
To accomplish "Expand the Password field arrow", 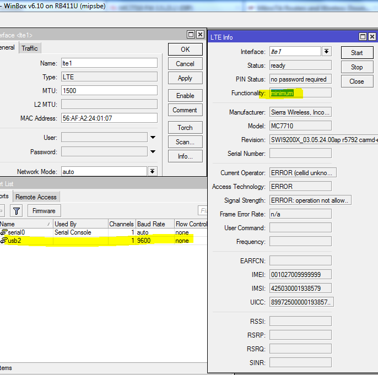I will pos(153,151).
